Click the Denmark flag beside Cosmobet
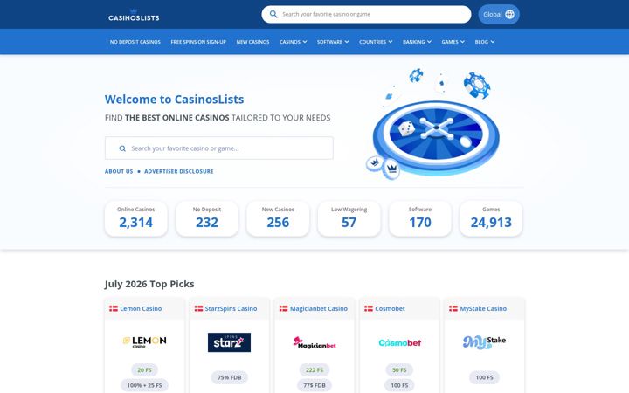The width and height of the screenshot is (629, 393). point(369,308)
